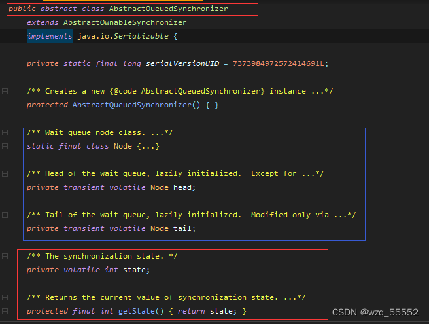Expand the folded getState() method gutter icon
The width and height of the screenshot is (429, 324).
5,311
